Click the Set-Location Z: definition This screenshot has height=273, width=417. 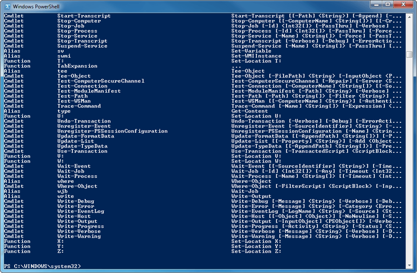tap(256, 251)
